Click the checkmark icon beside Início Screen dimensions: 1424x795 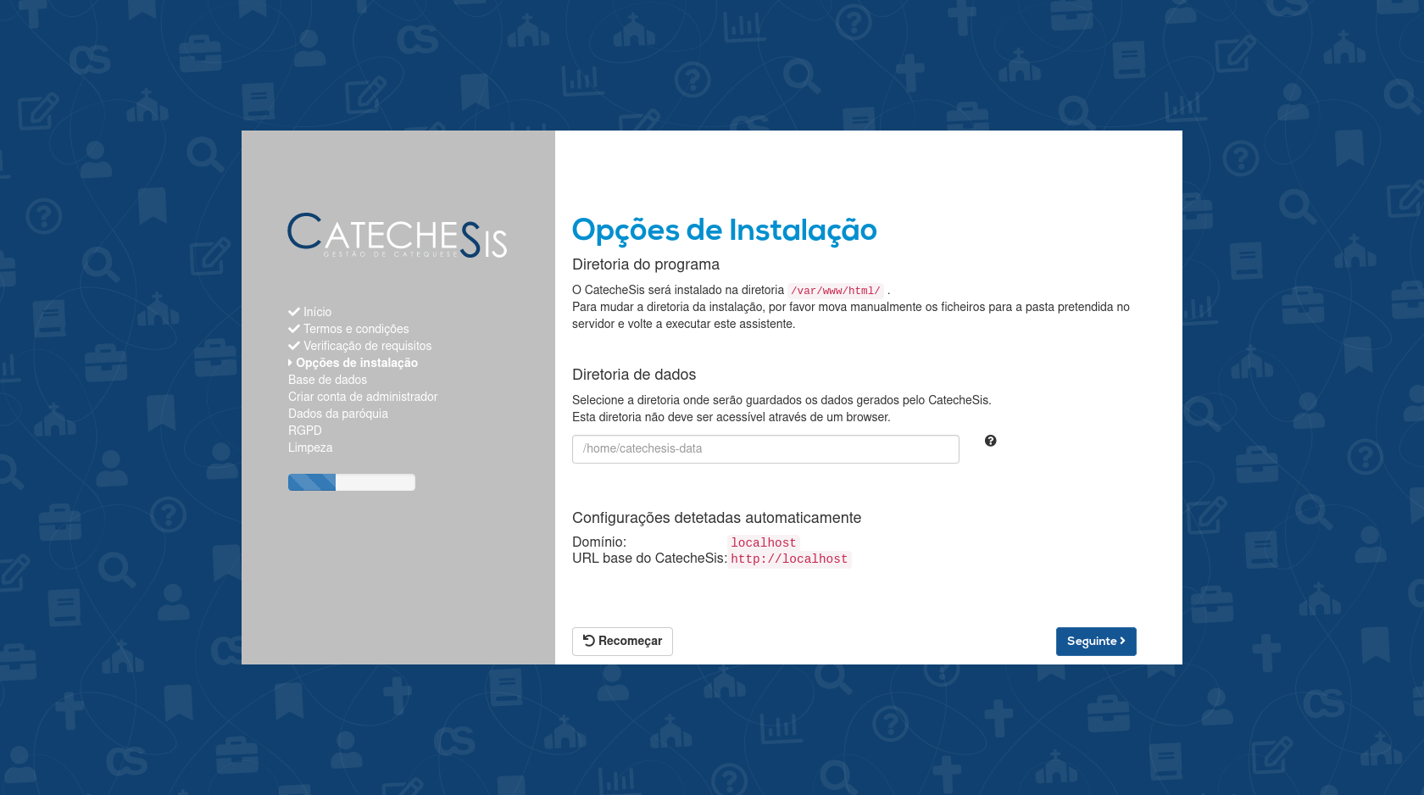(293, 312)
